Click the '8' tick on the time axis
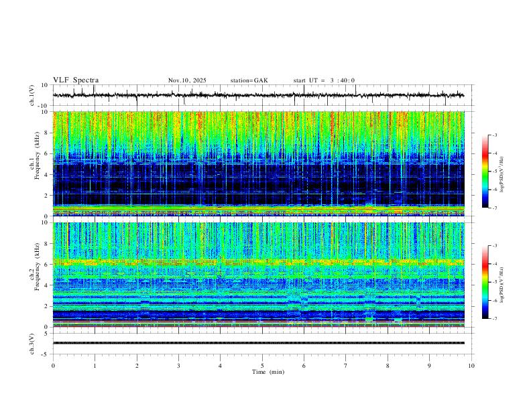 click(388, 366)
